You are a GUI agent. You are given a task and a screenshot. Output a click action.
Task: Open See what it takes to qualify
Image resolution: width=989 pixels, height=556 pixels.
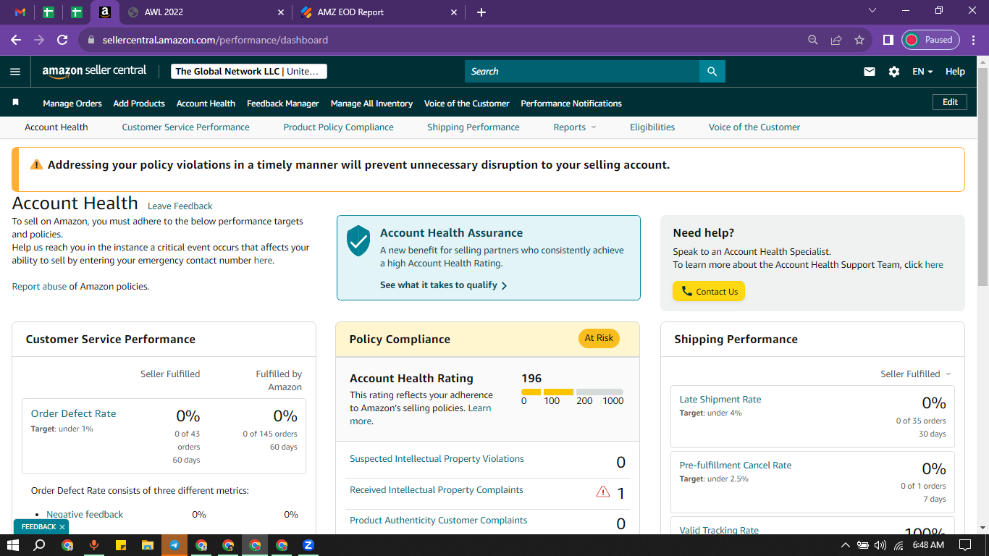(443, 285)
